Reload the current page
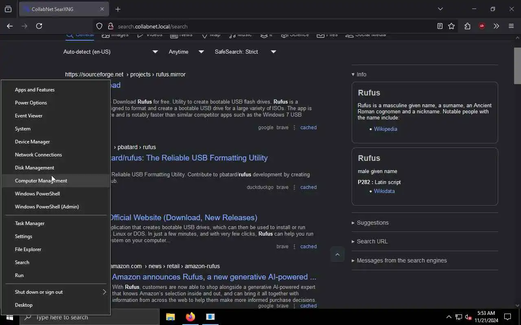This screenshot has height=325, width=521. point(39,26)
